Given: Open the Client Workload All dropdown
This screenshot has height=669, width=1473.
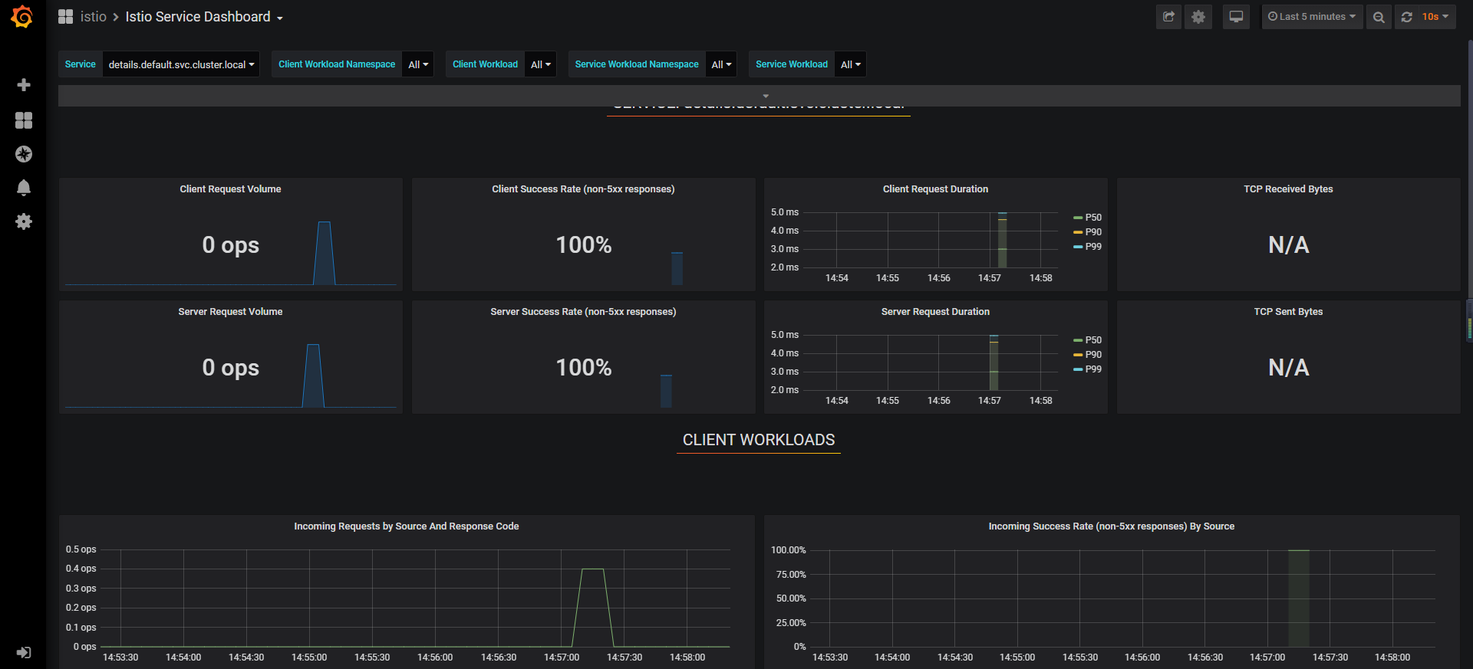Looking at the screenshot, I should point(541,64).
